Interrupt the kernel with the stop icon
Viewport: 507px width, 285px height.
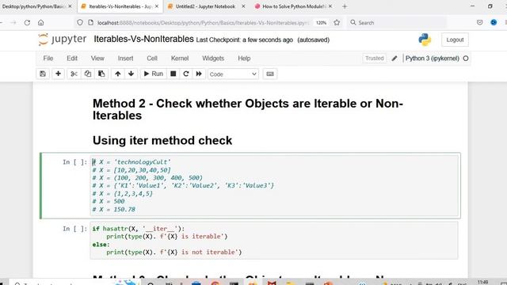(173, 74)
